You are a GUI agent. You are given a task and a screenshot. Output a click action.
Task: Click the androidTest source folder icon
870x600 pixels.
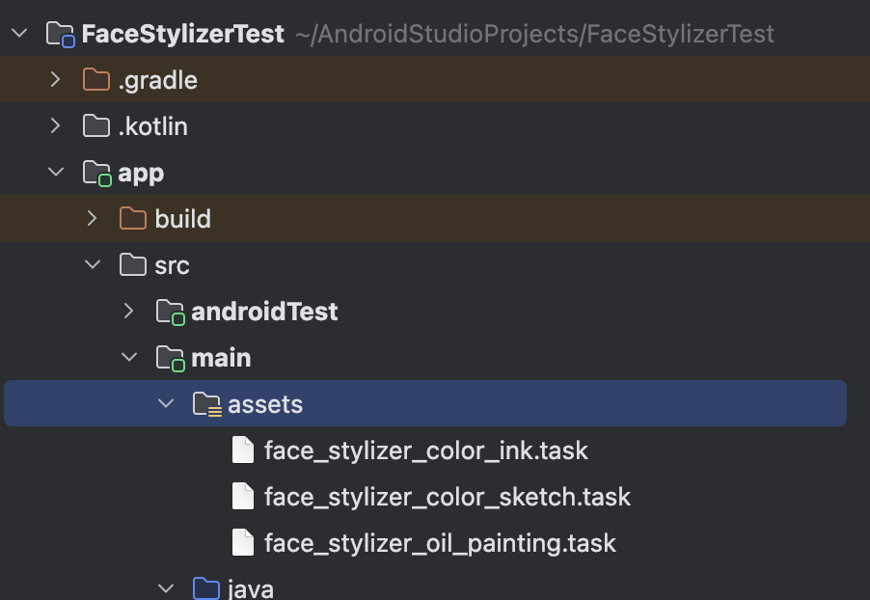(x=171, y=312)
